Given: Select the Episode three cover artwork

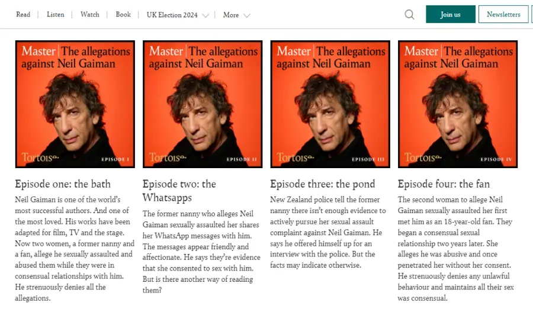Looking at the screenshot, I should (330, 104).
